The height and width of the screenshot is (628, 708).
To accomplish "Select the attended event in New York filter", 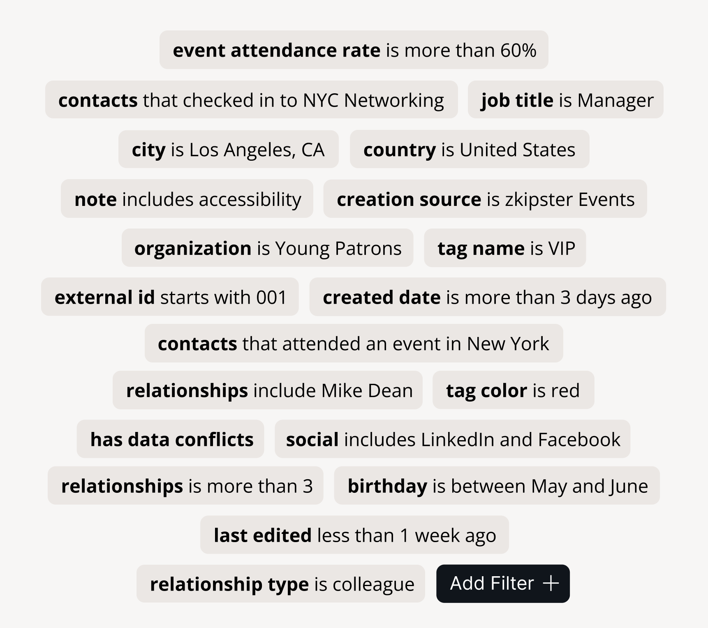I will [x=354, y=343].
